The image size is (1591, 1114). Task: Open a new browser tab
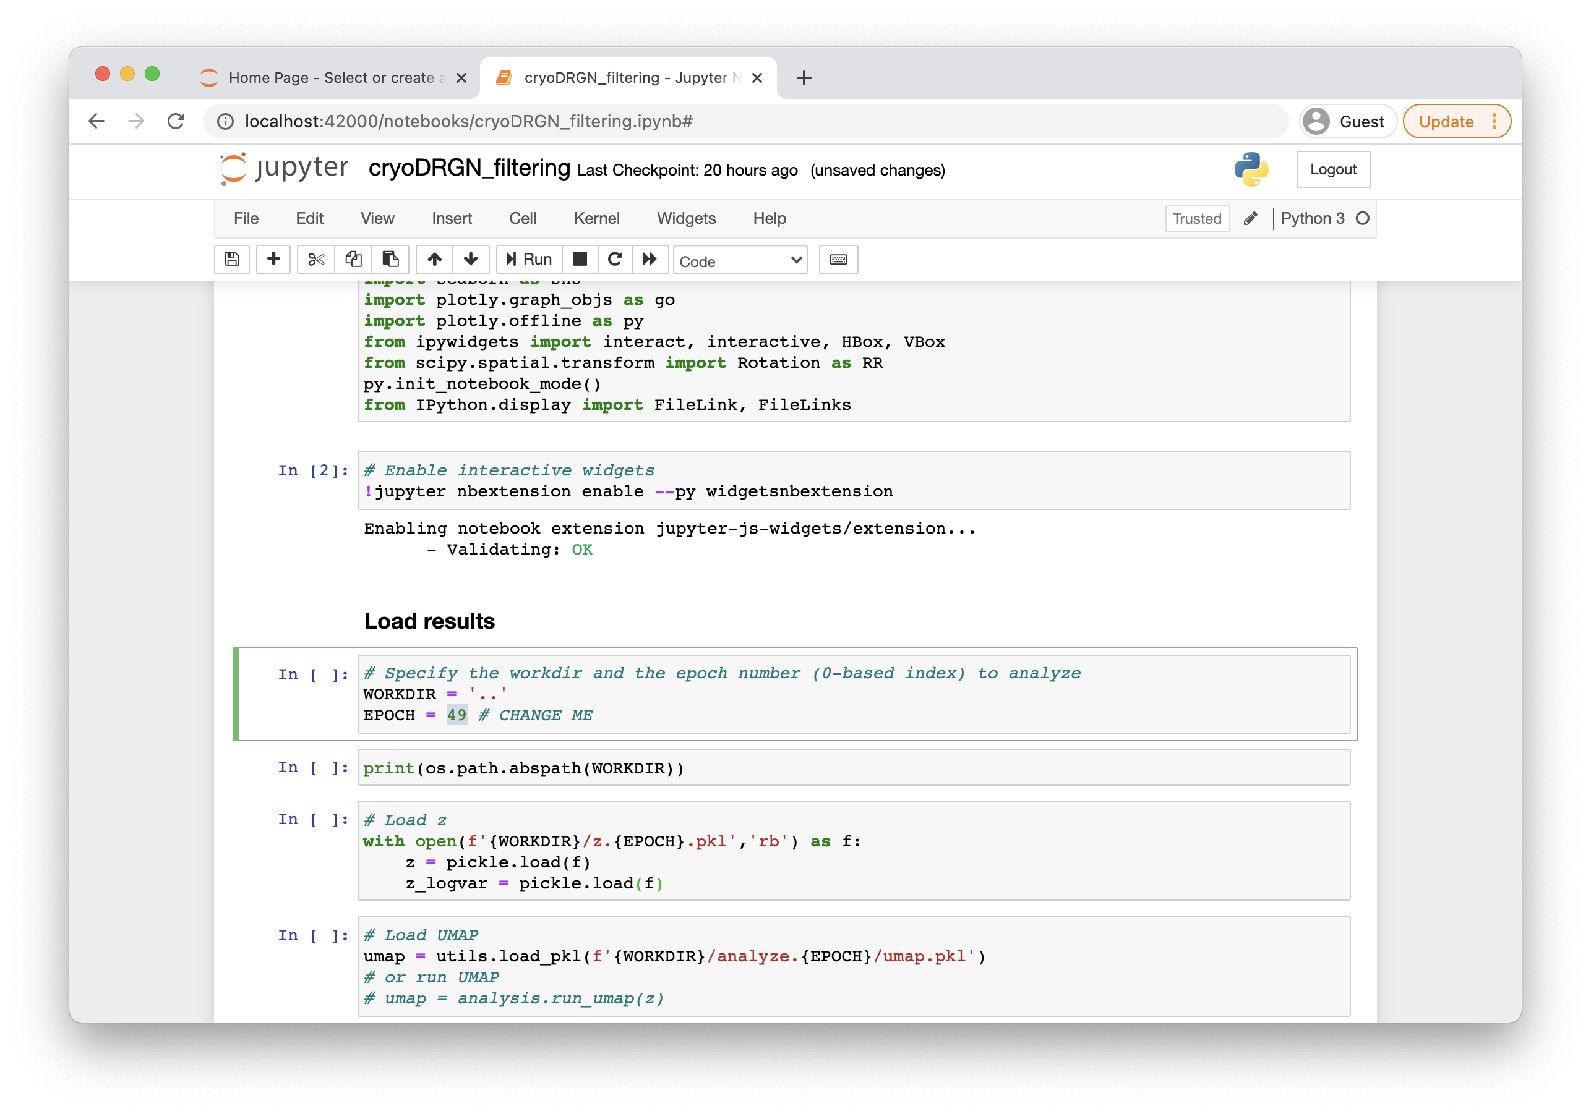point(804,79)
